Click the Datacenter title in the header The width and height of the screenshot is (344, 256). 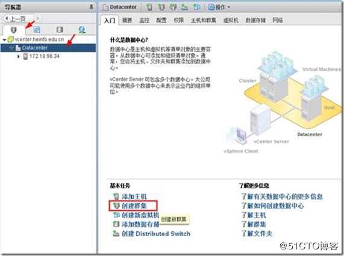[123, 7]
